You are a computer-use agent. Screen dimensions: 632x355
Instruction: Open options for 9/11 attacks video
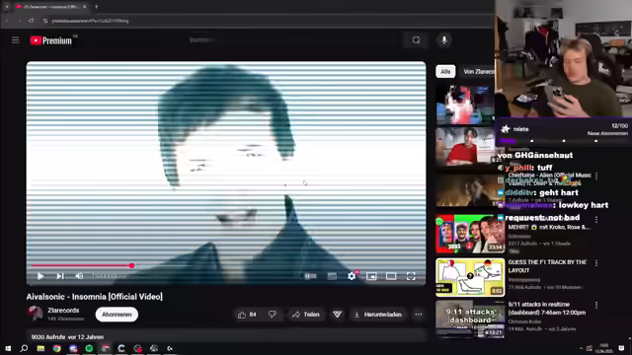point(596,306)
